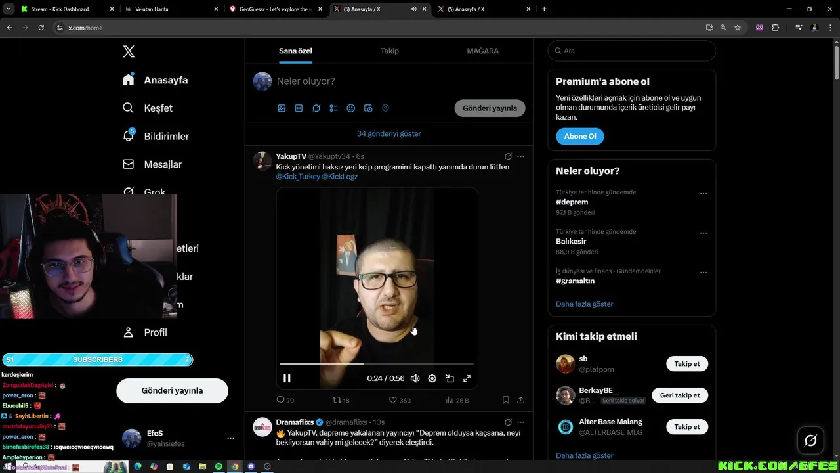Switch to the Takip timeline tab
The width and height of the screenshot is (840, 473).
[389, 51]
